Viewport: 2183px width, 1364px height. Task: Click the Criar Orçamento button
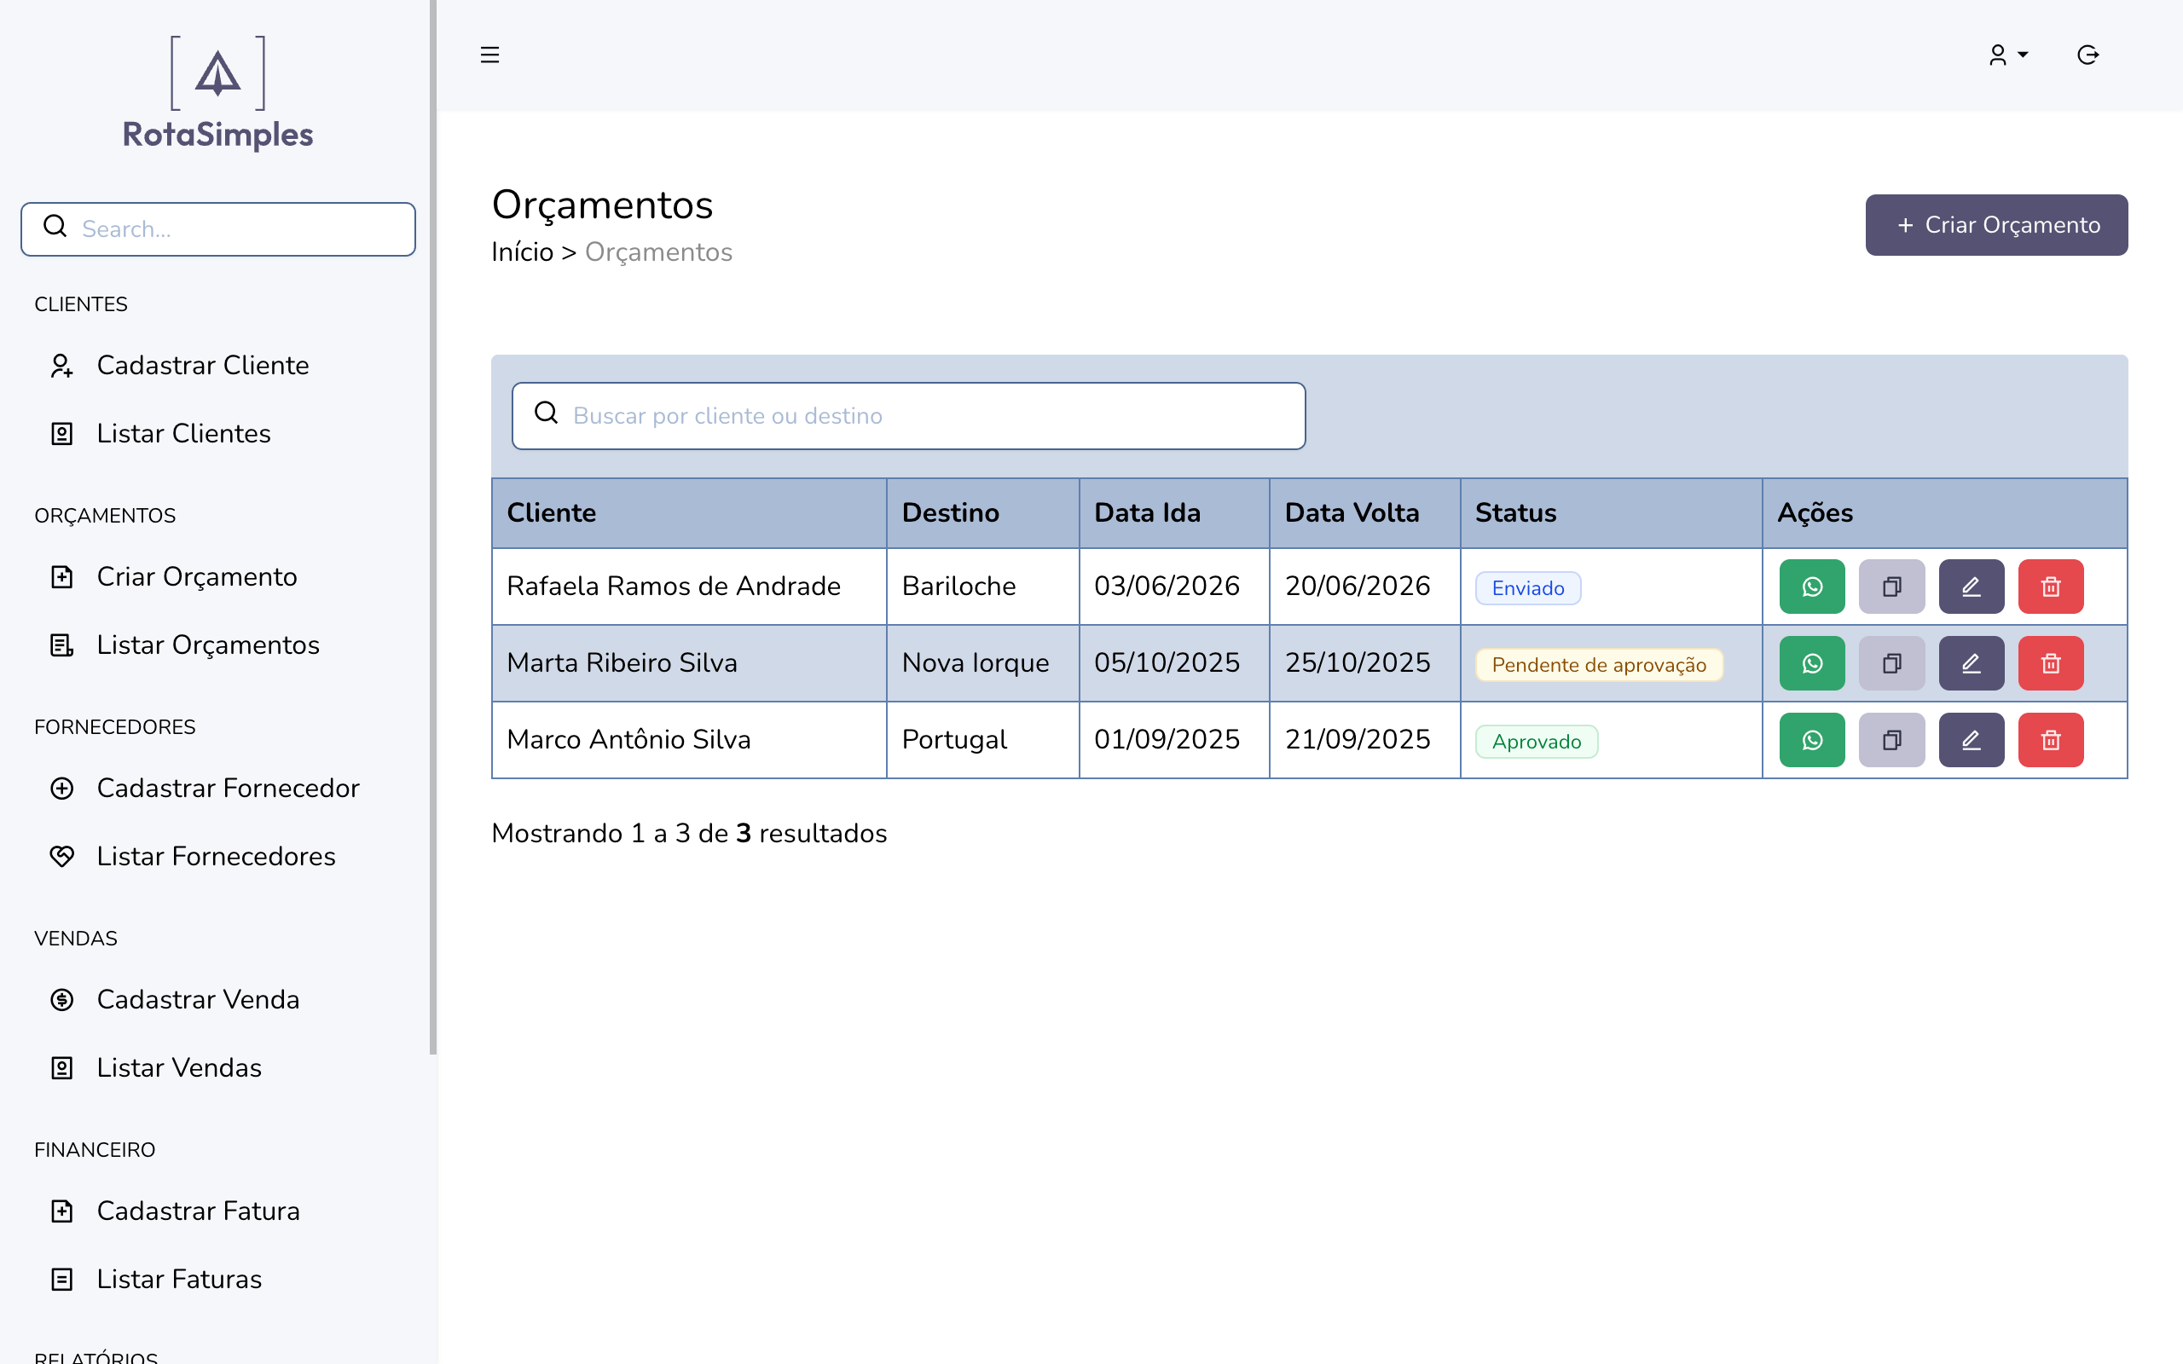click(x=1996, y=224)
